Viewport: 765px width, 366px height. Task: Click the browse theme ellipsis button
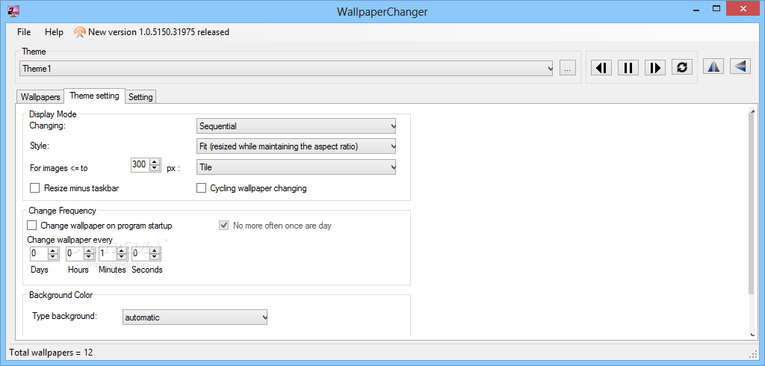567,69
